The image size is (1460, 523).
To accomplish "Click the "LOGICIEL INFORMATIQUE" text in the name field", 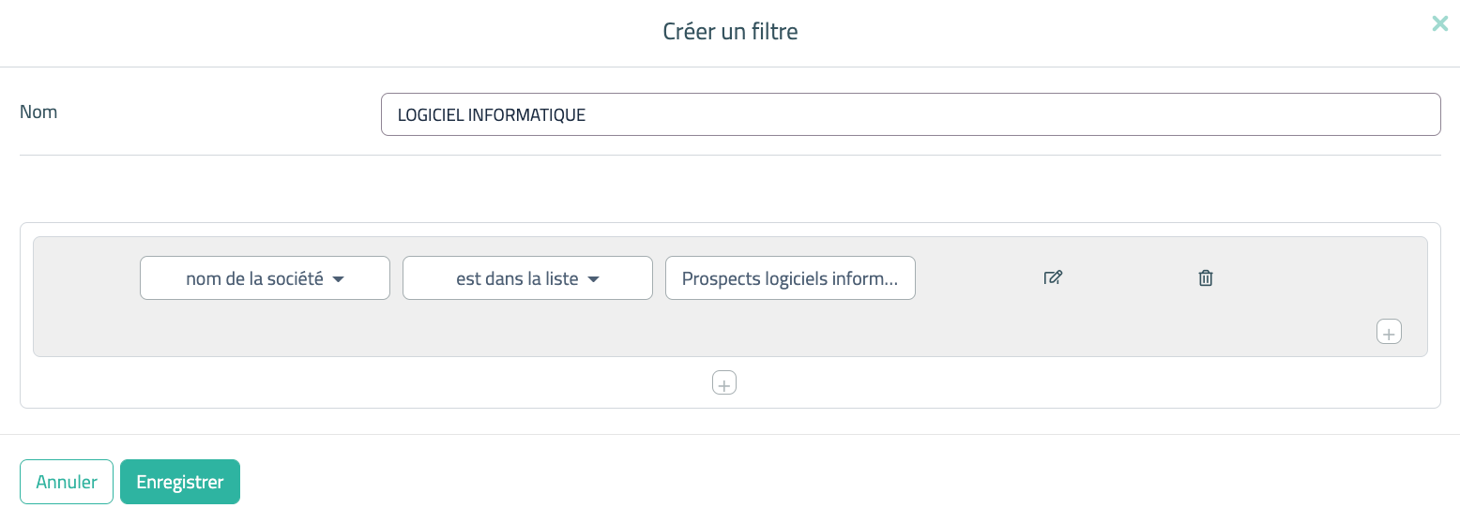I will click(x=492, y=115).
